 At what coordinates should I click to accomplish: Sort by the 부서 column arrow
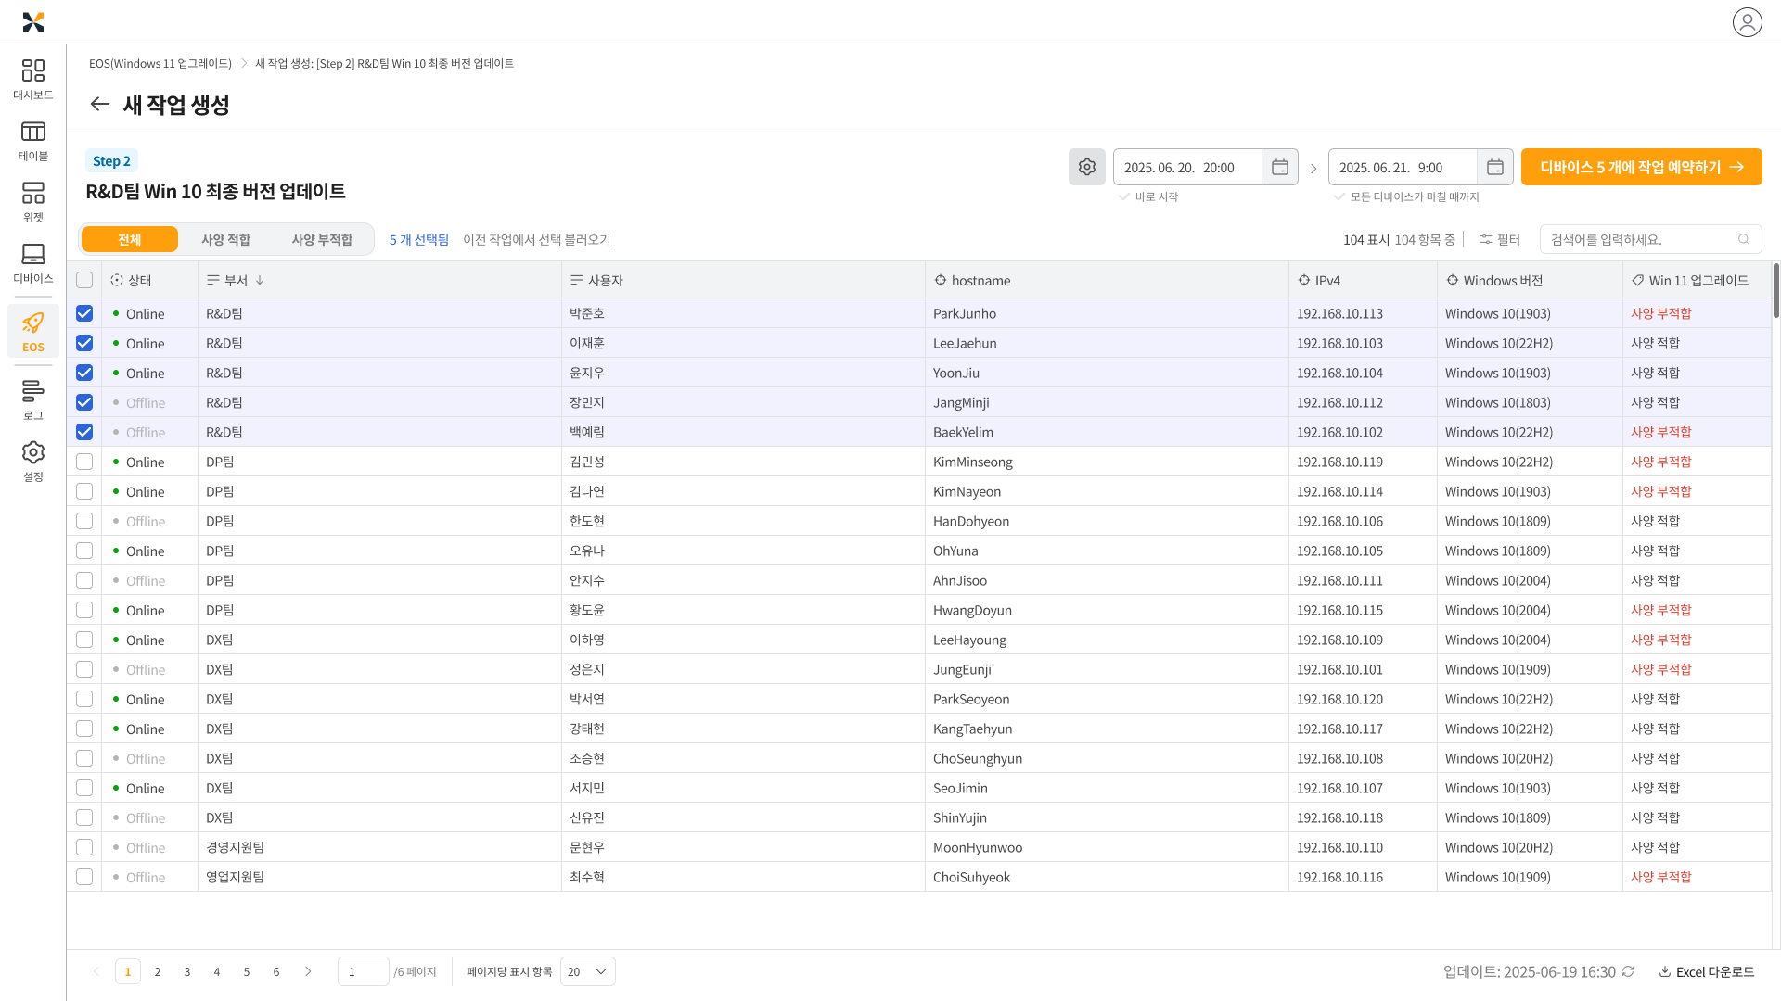coord(260,280)
